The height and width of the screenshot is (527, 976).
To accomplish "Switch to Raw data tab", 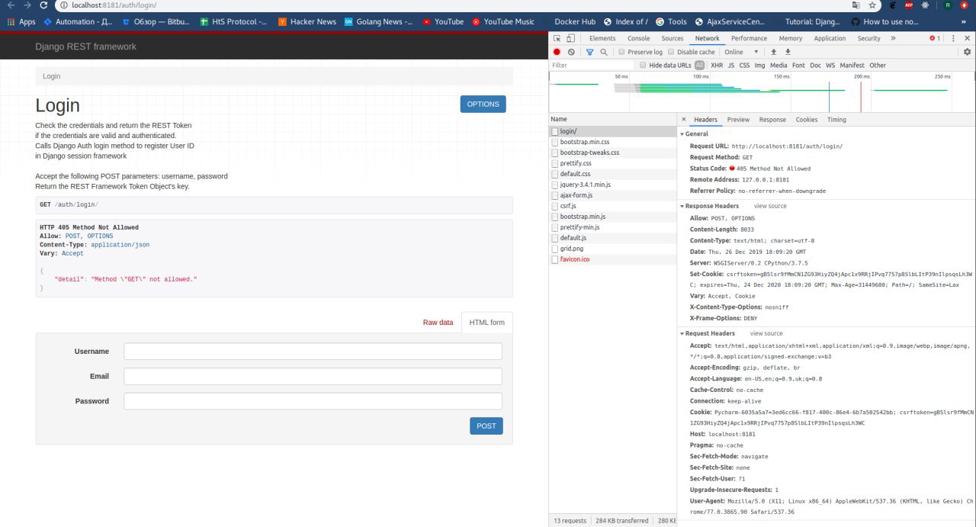I will point(438,323).
